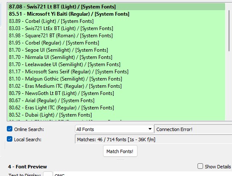The width and height of the screenshot is (232, 176).
Task: Click the Text to Display input field
Action: [x=143, y=174]
